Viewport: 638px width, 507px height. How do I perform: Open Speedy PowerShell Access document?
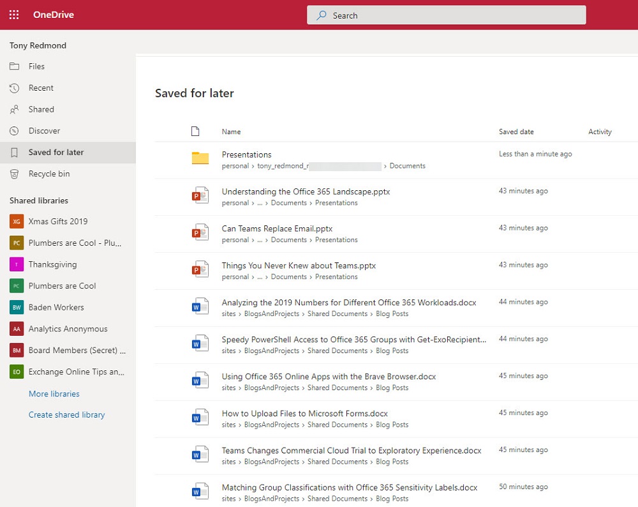pyautogui.click(x=353, y=340)
